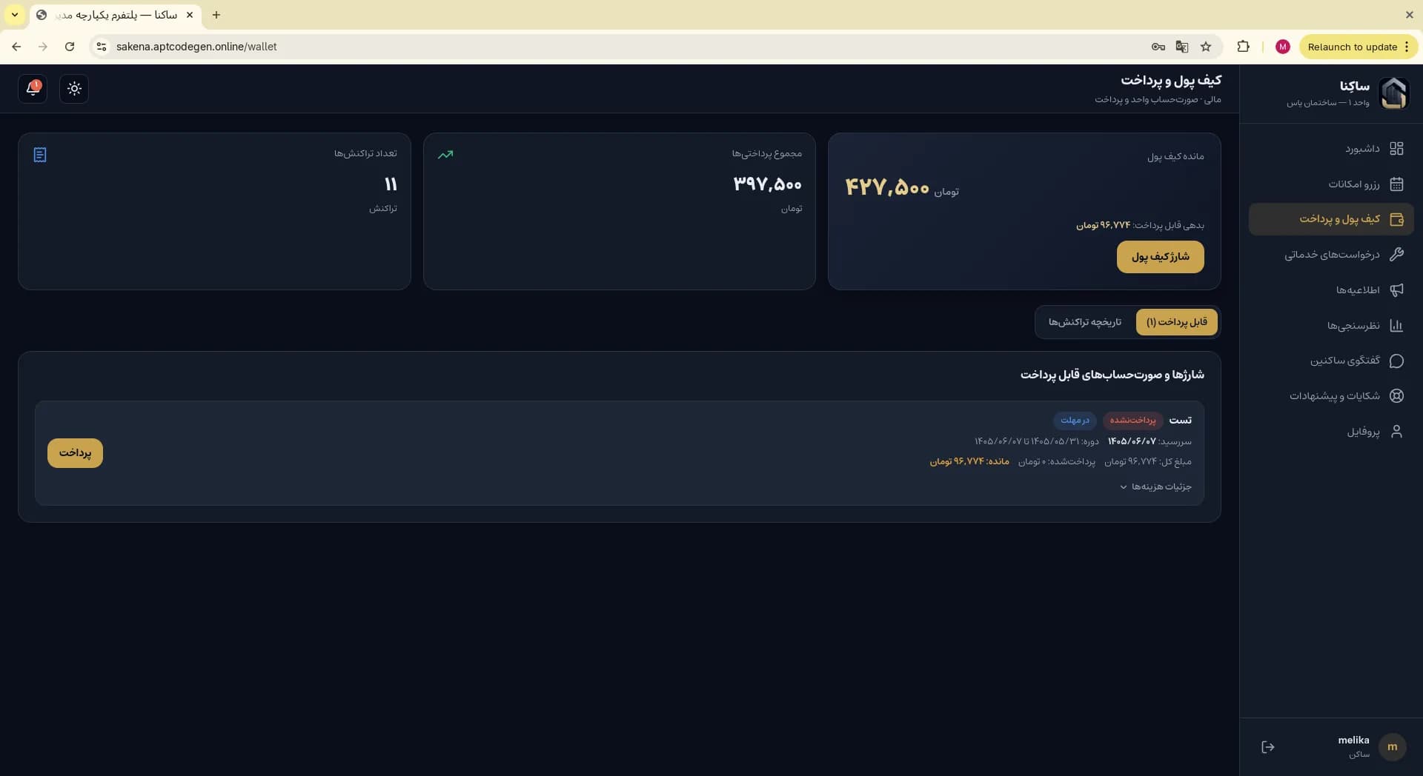Image resolution: width=1423 pixels, height=776 pixels.
Task: Click the wallet balance ۴۲۷,۵۰۰
Action: click(x=887, y=187)
